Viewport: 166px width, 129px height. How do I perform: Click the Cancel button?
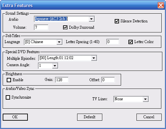(x=149, y=117)
